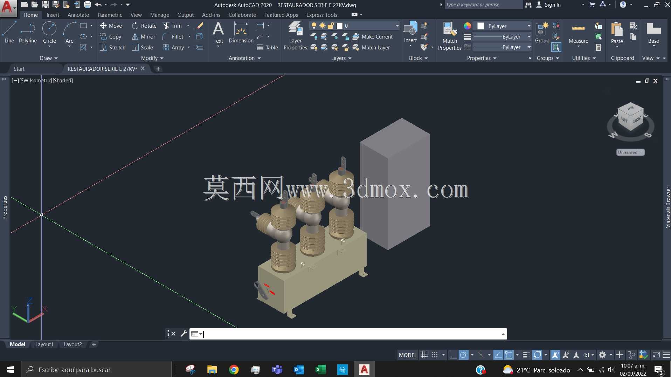Open the Unnamed UCS dropdown
Screen dimensions: 671x377
630,152
